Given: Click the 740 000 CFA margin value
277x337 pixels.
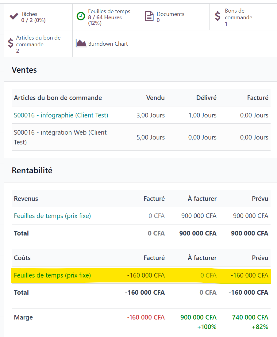Looking at the screenshot, I should 250,317.
